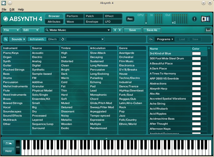Click the Save button
This screenshot has width=214, height=157.
(x=132, y=30)
